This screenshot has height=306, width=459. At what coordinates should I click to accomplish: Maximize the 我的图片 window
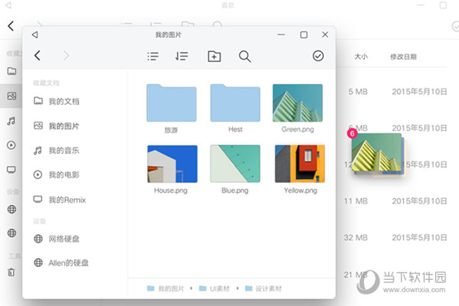click(304, 35)
